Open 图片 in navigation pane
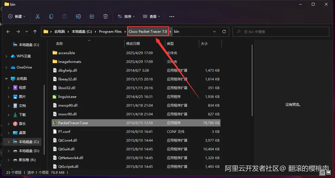The image size is (335, 178). [x=22, y=96]
